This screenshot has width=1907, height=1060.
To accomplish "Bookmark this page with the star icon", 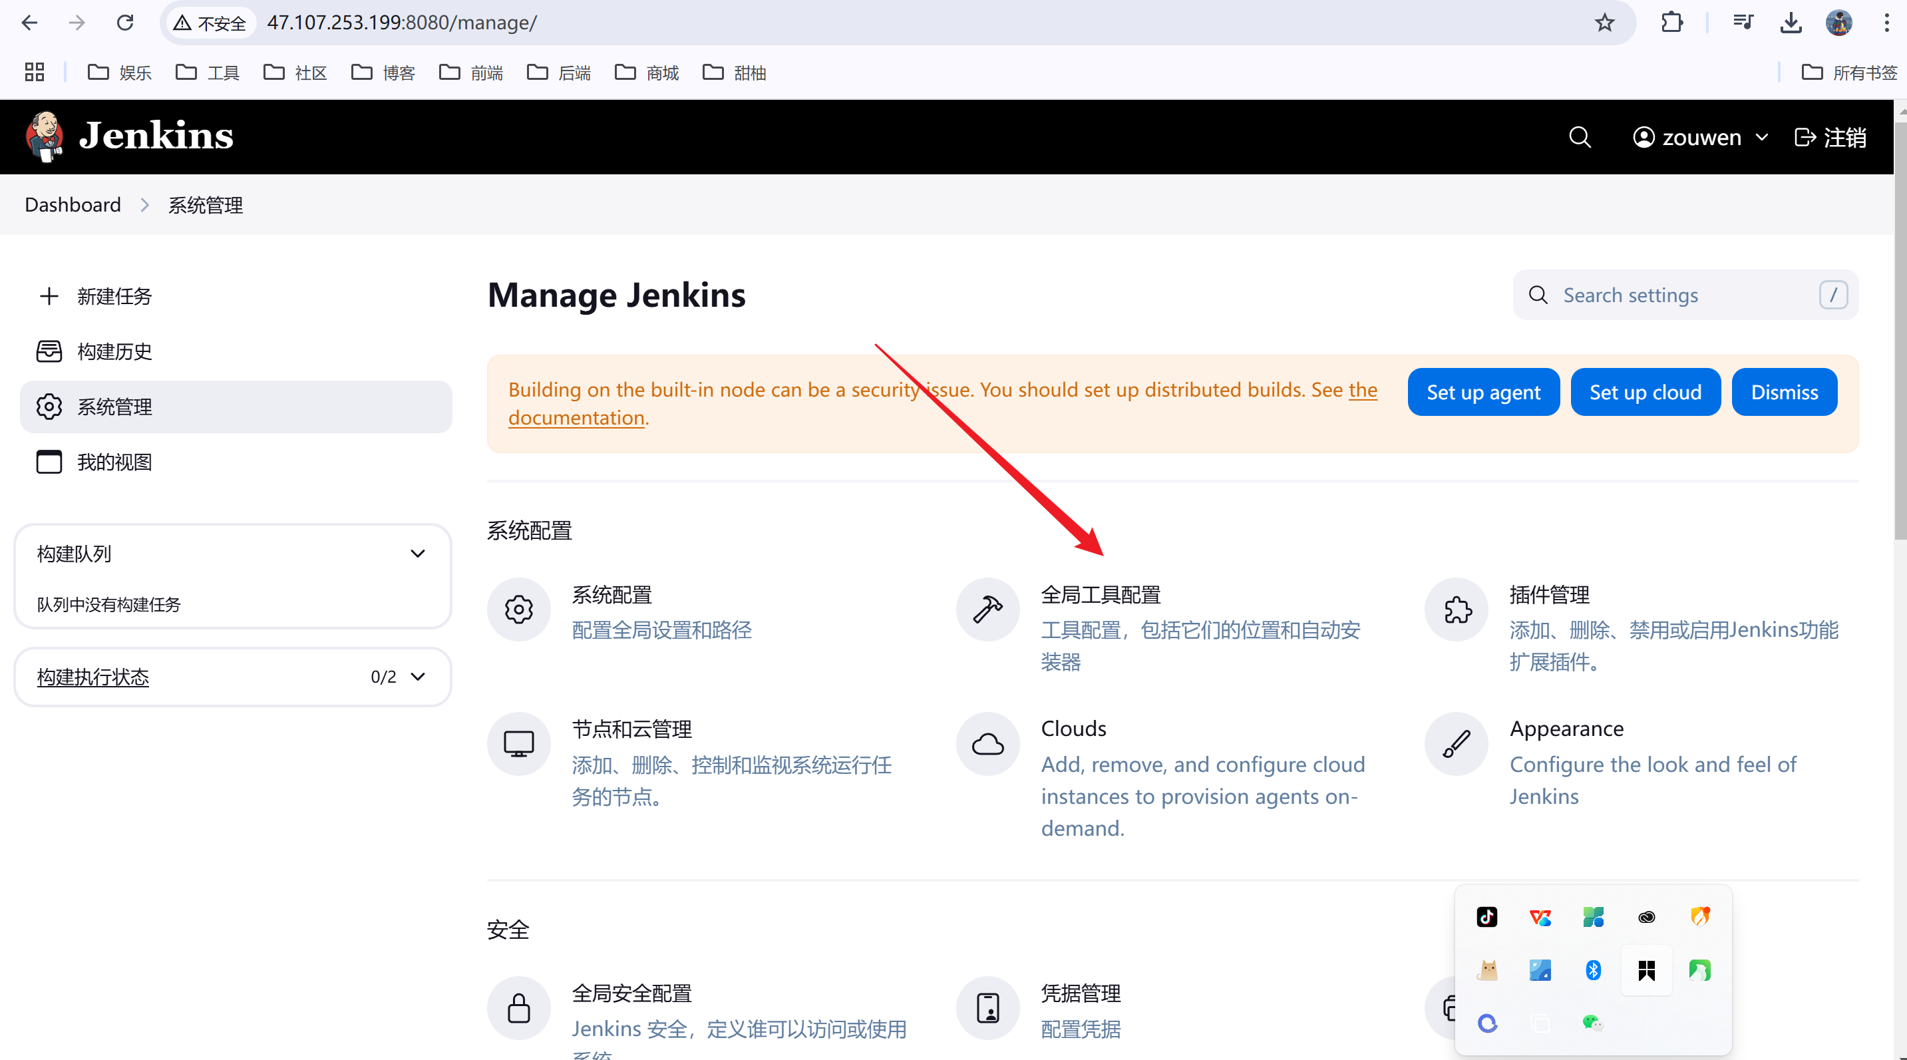I will [x=1604, y=23].
